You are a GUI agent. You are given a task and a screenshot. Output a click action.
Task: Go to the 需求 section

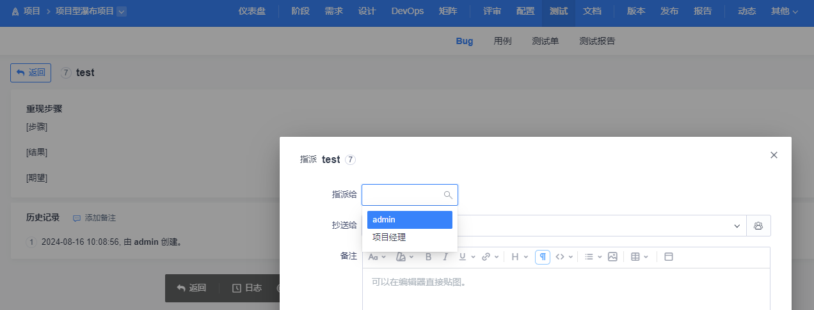333,12
